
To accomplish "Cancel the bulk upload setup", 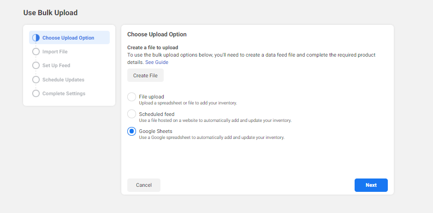I will click(x=144, y=185).
